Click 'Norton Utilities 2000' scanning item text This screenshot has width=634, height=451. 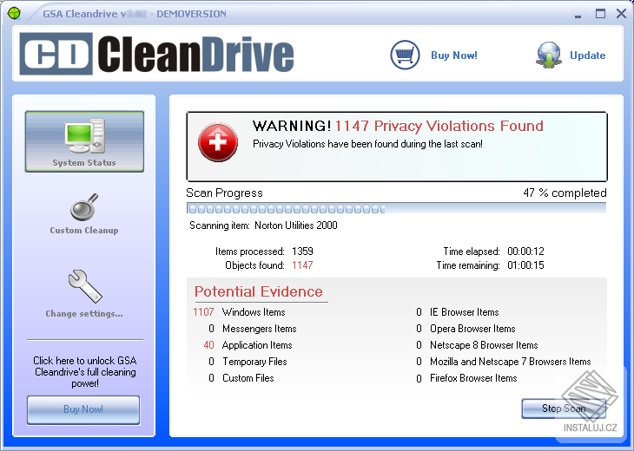click(296, 225)
